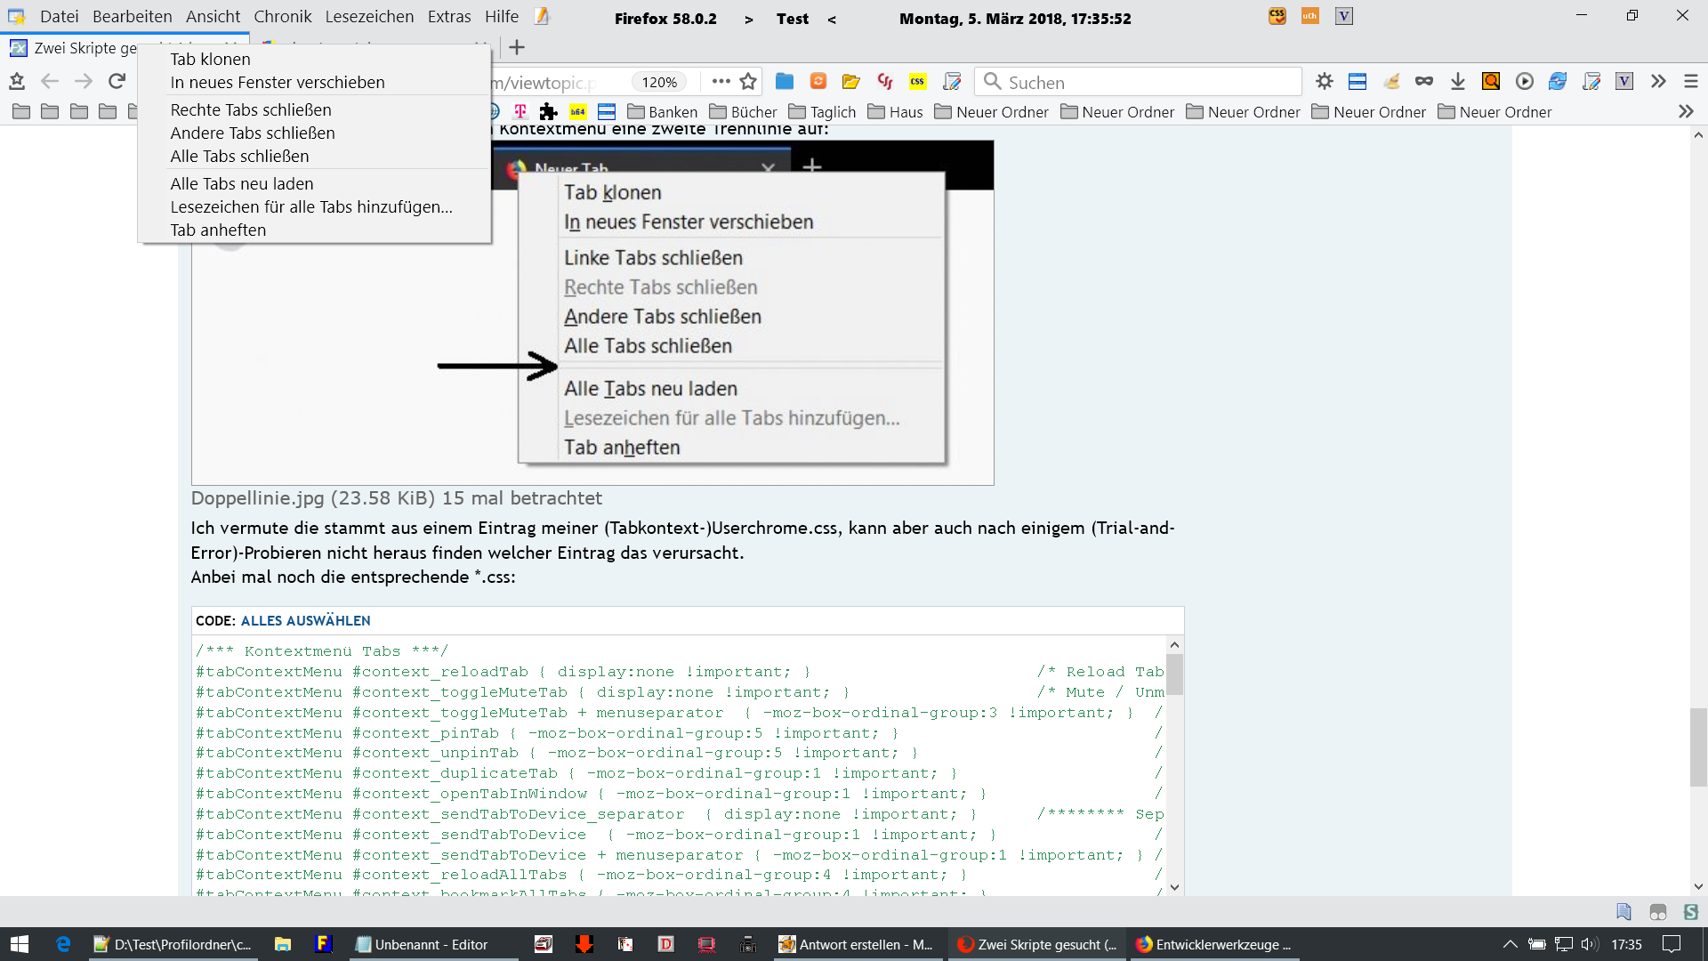Open the page actions three-dots icon
The image size is (1708, 961).
coord(721,82)
